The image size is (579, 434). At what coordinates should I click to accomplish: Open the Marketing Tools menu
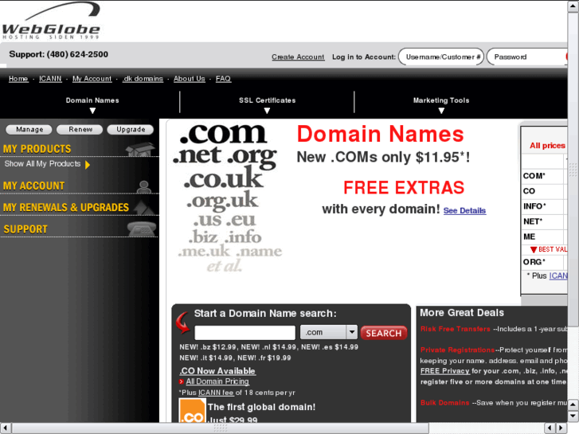[441, 100]
